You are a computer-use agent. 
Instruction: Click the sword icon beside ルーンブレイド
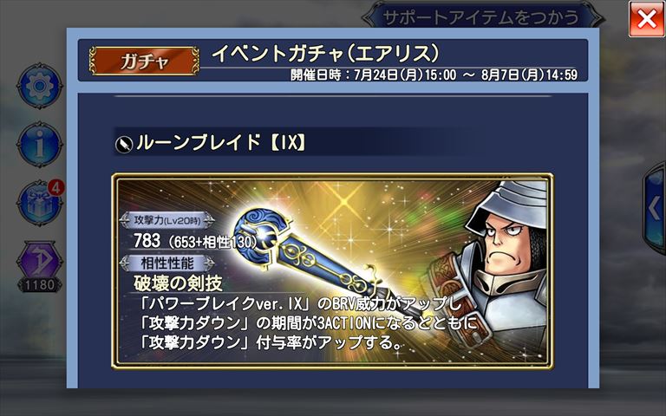click(x=124, y=144)
